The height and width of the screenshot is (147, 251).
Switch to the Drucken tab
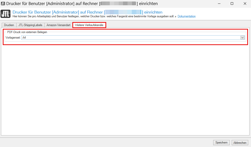point(9,25)
